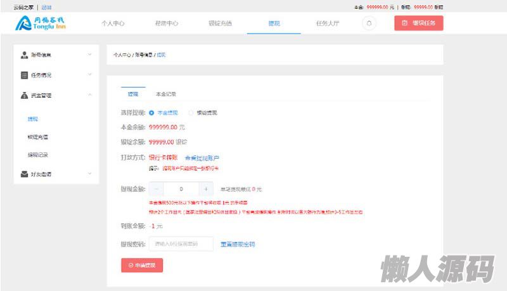Expand the 任务情况 sidebar section

89,75
